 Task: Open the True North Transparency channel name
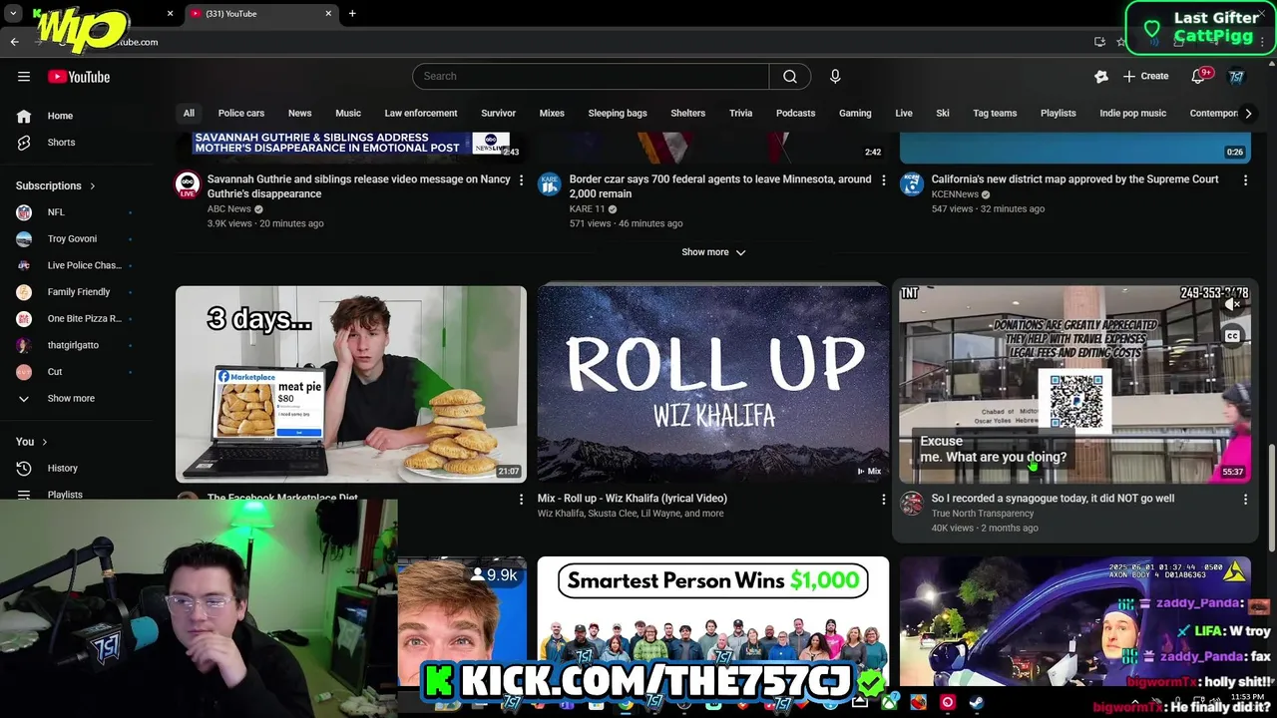click(x=983, y=514)
